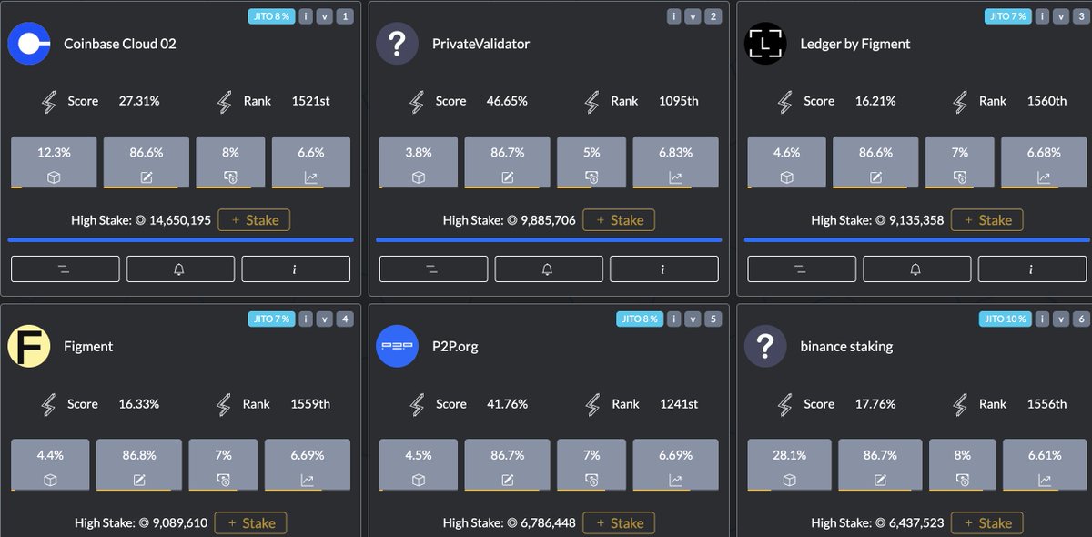Click the blue progress bar under PrivateValidator
The height and width of the screenshot is (537, 1092).
pos(549,240)
